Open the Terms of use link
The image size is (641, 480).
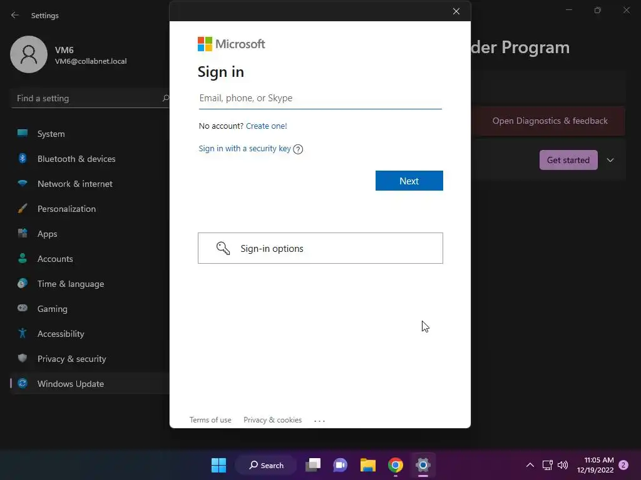210,419
